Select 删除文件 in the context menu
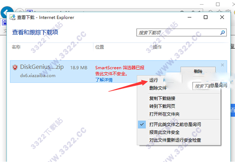Screen dimensions: 235x162 coord(158,88)
